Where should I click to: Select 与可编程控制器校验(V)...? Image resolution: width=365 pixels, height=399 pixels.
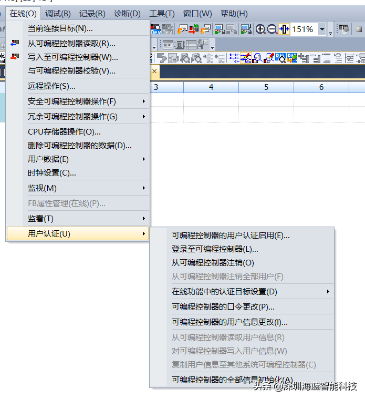[x=78, y=71]
